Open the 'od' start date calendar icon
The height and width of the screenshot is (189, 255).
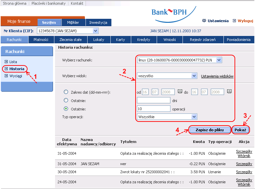tap(180, 91)
